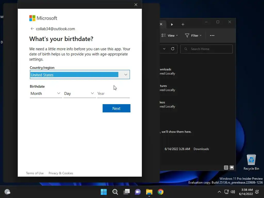Click the Microsoft logo in the dialog

tap(43, 18)
